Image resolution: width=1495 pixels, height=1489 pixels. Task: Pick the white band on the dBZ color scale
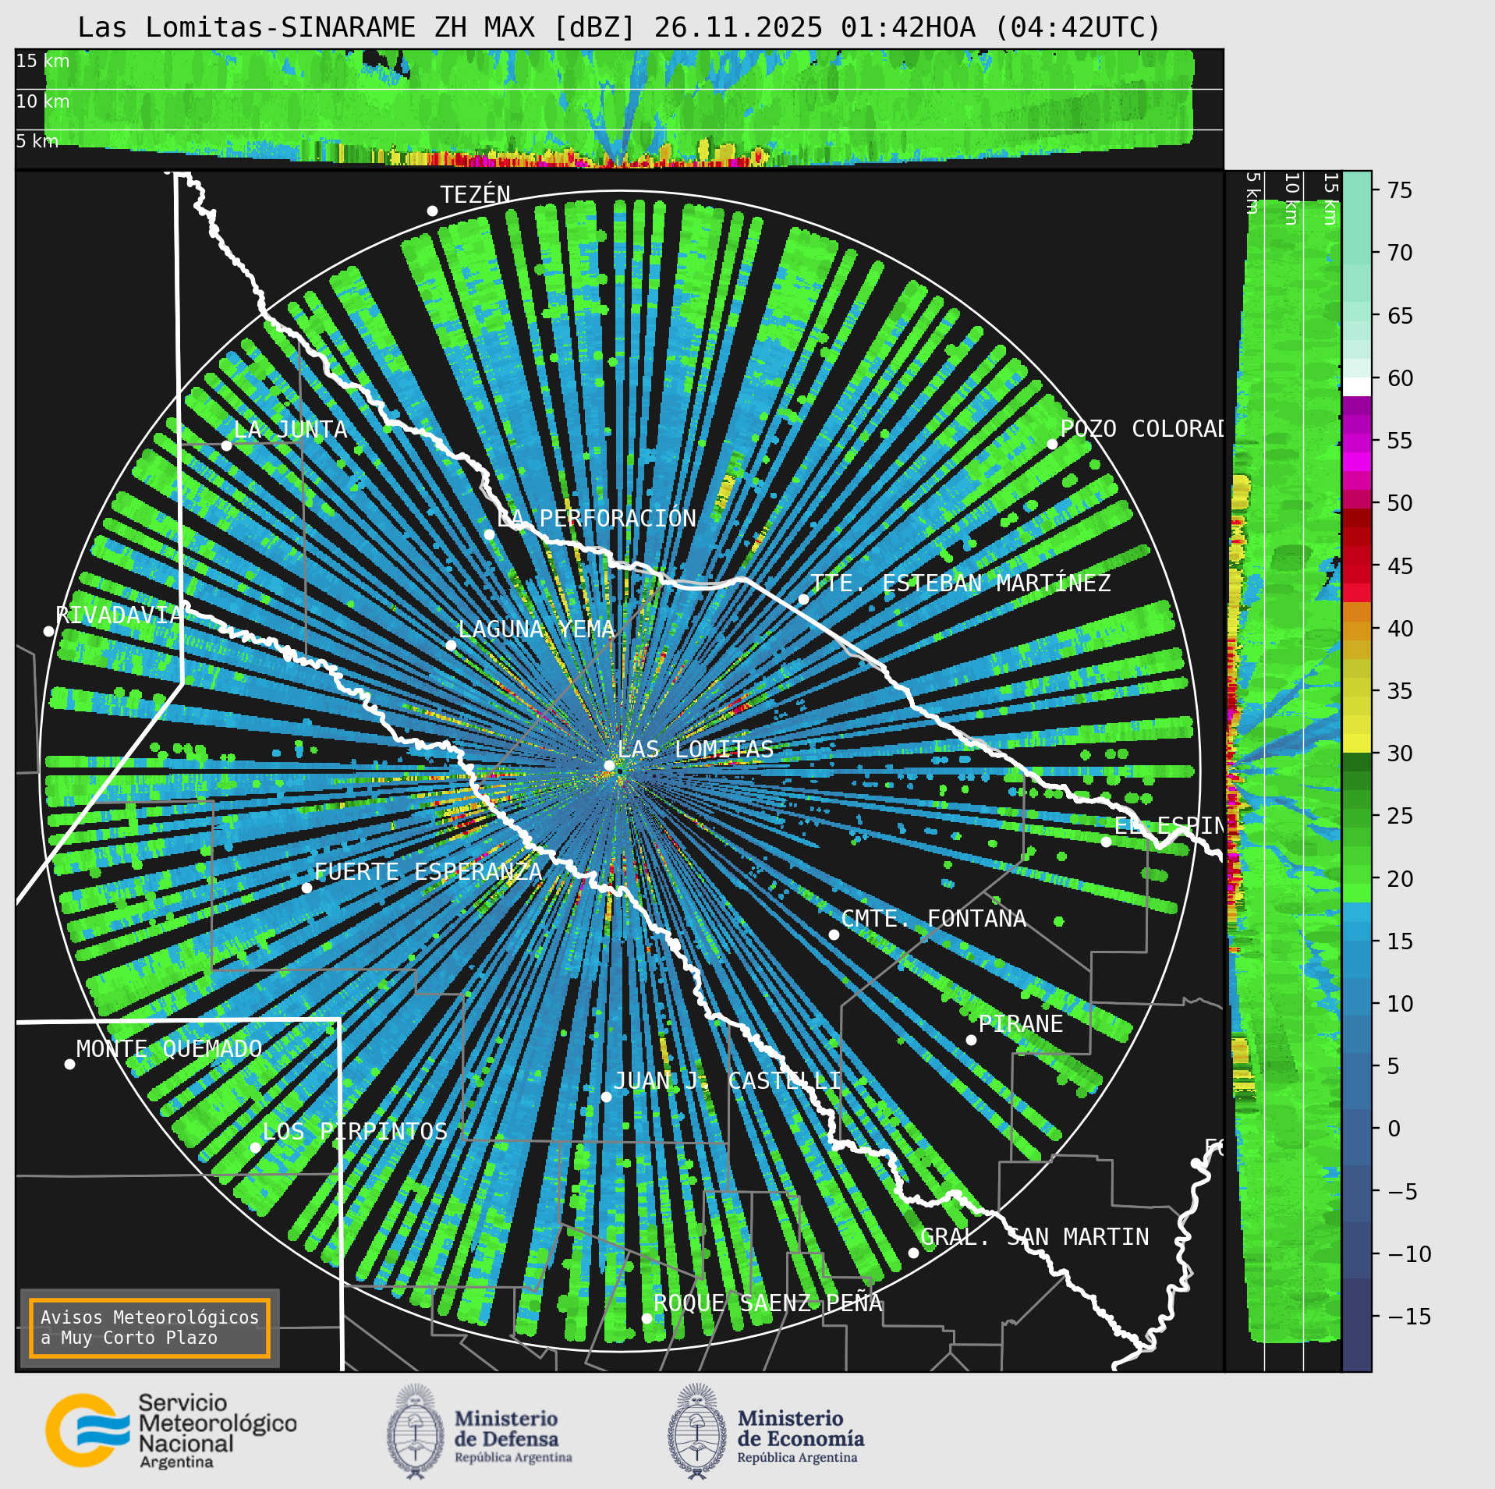point(1356,387)
